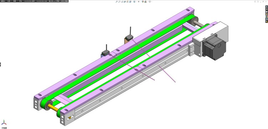Viewport: 268px width, 129px height.
Task: Toggle the Section View tool
Action: (125, 2)
